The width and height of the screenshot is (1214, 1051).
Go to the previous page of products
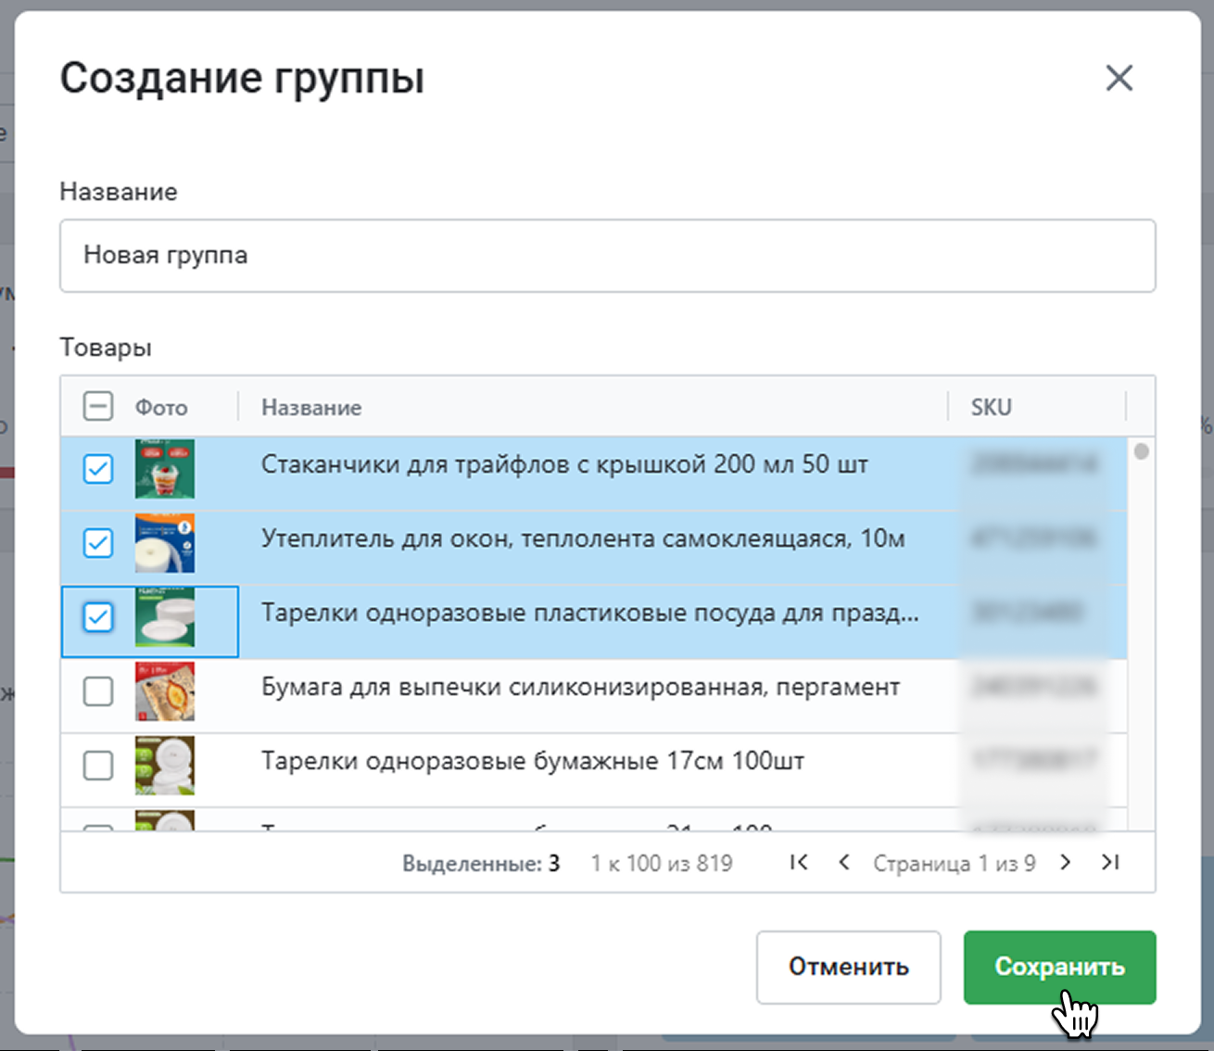[843, 862]
